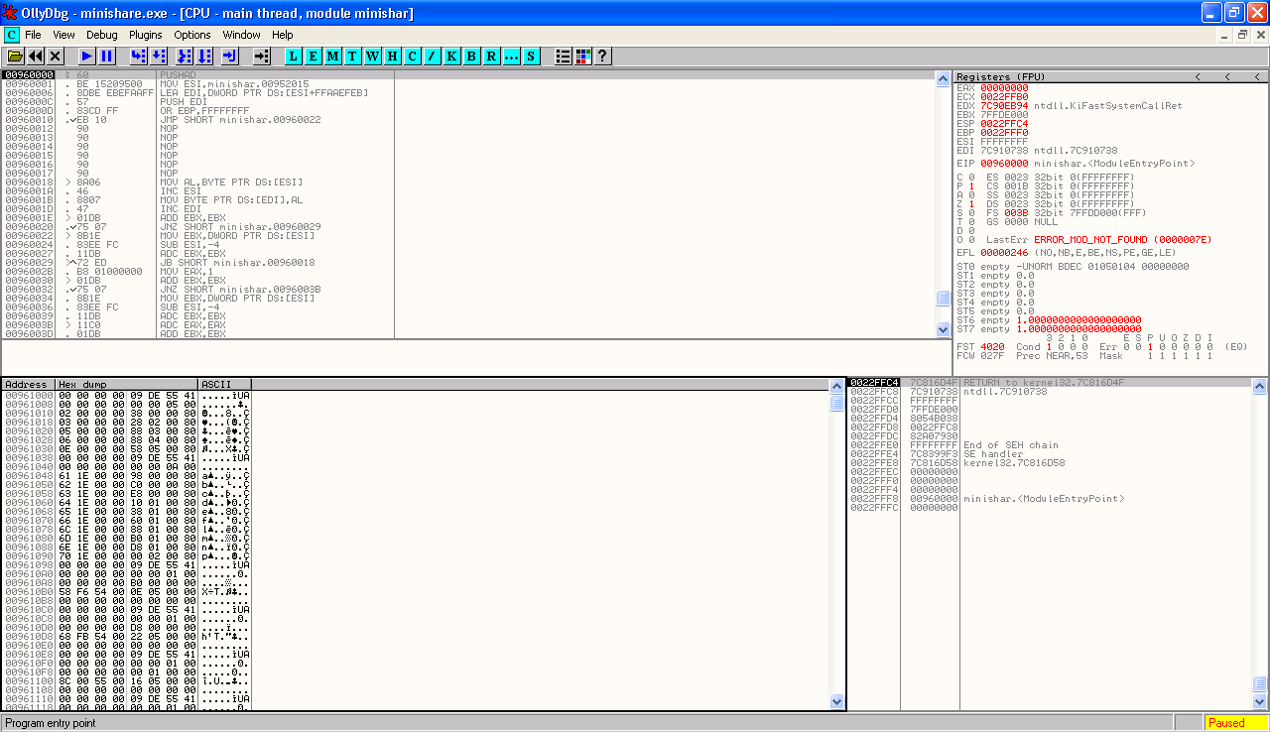Click the EFL value 00000246
The height and width of the screenshot is (732, 1270).
[x=1004, y=253]
